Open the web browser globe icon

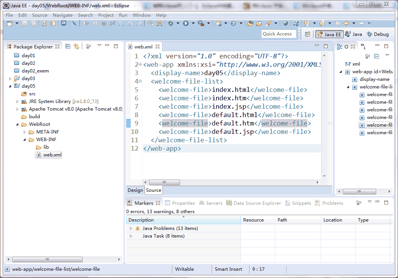285,23
